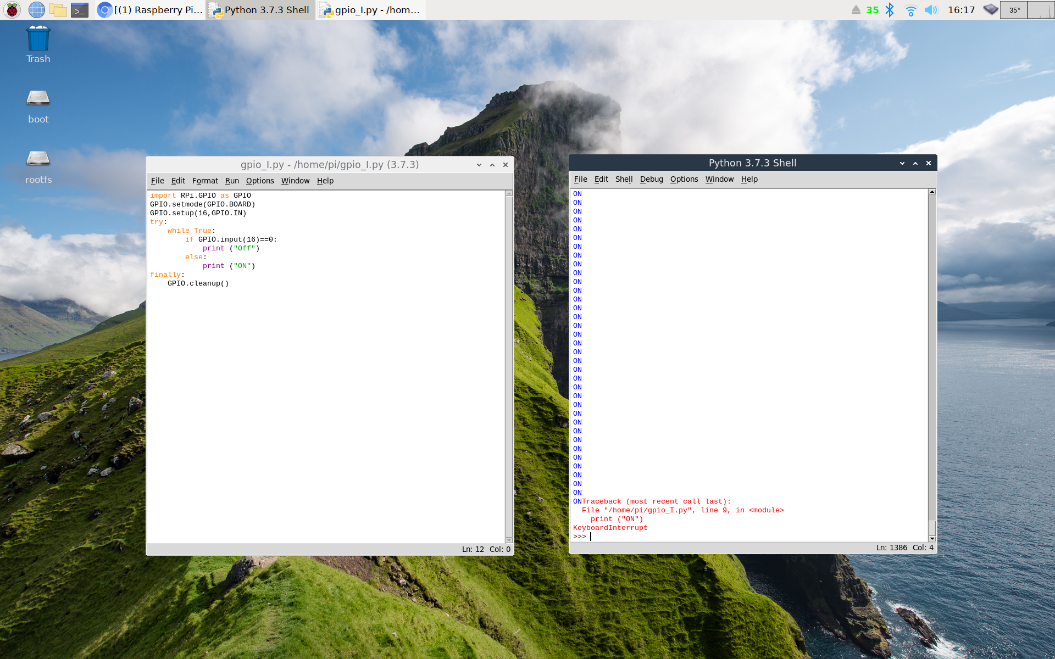Viewport: 1055px width, 659px height.
Task: Open the Debug menu in shell
Action: click(651, 179)
